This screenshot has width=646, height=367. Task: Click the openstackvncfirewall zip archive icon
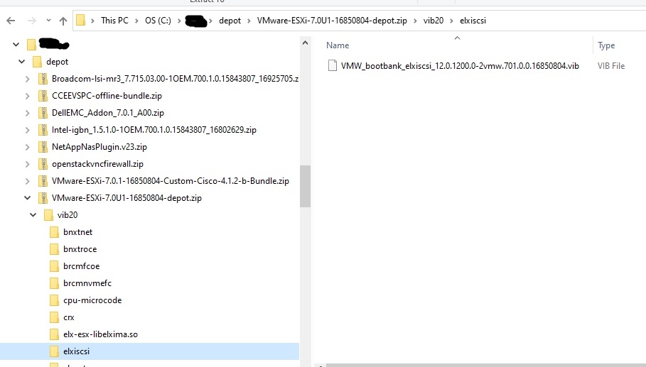(43, 164)
